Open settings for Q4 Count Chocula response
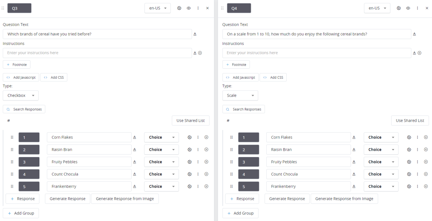 (409, 174)
